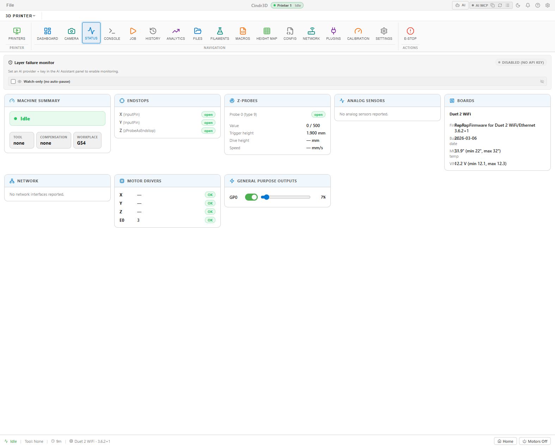Click the E0 motor driver OK badge

pyautogui.click(x=210, y=220)
